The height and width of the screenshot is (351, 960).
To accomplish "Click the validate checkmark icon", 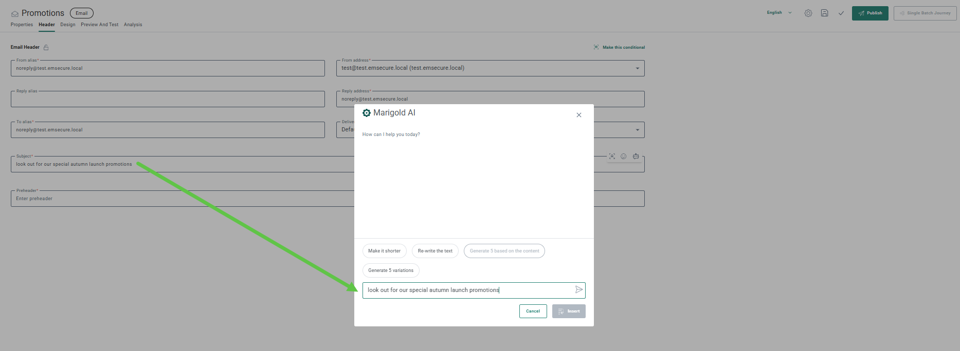I will (841, 13).
